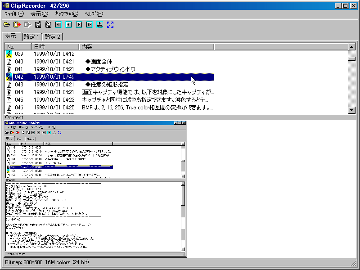The image size is (360, 270).
Task: Click the document icon on row 043
Action: tap(9, 85)
